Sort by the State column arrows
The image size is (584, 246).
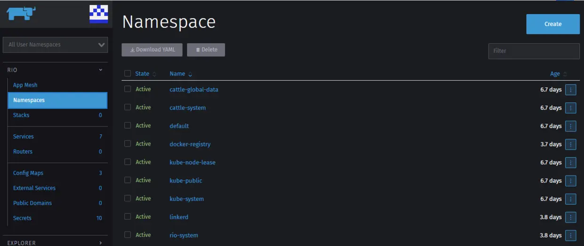(x=154, y=74)
